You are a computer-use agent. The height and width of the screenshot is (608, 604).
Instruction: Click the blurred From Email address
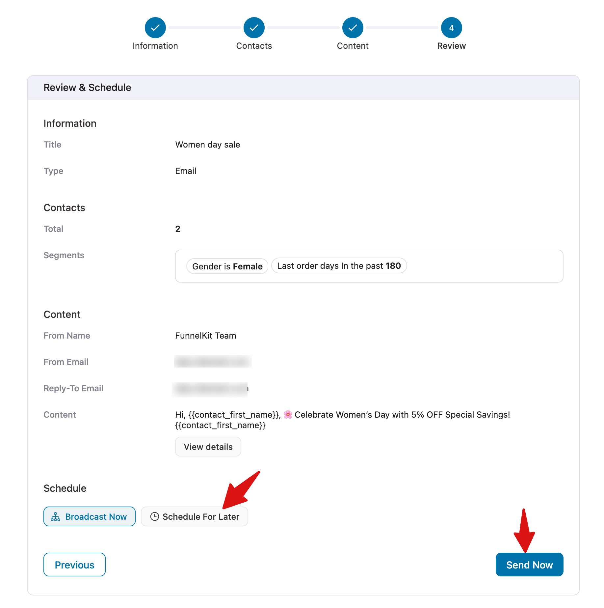pyautogui.click(x=213, y=362)
